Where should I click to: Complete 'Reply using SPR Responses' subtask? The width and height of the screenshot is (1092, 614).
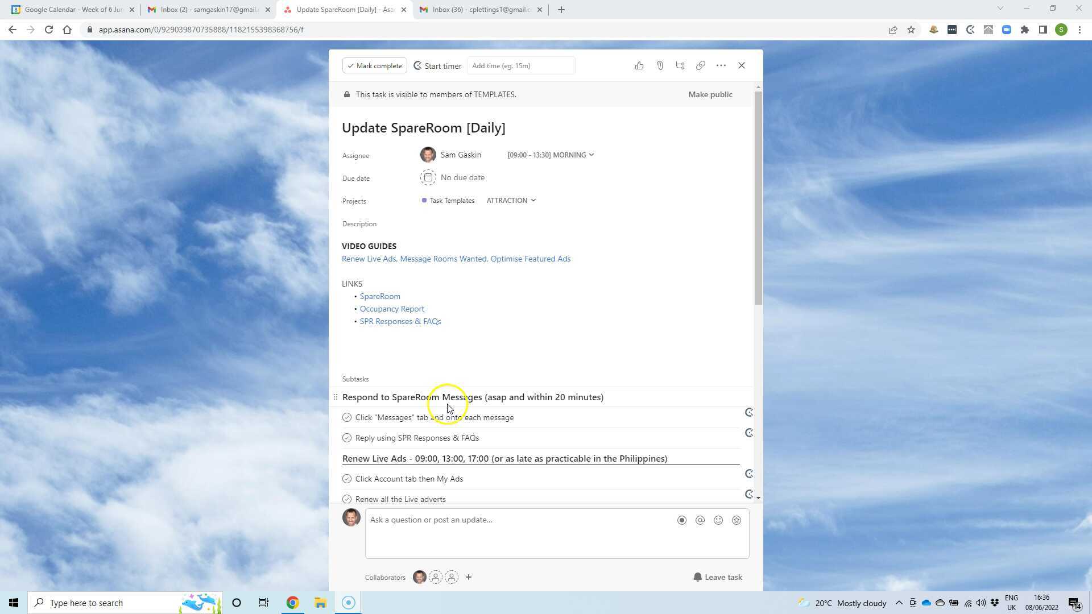click(347, 438)
